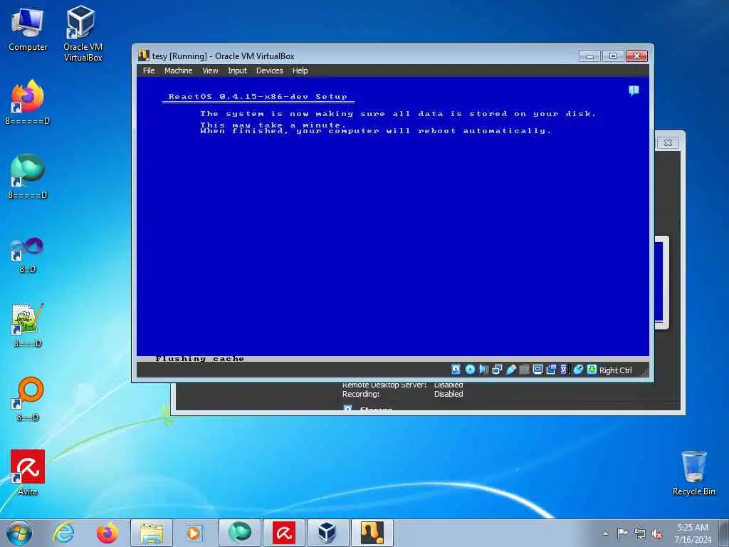Image resolution: width=729 pixels, height=547 pixels.
Task: Open Windows Explorer from the taskbar
Action: (152, 533)
